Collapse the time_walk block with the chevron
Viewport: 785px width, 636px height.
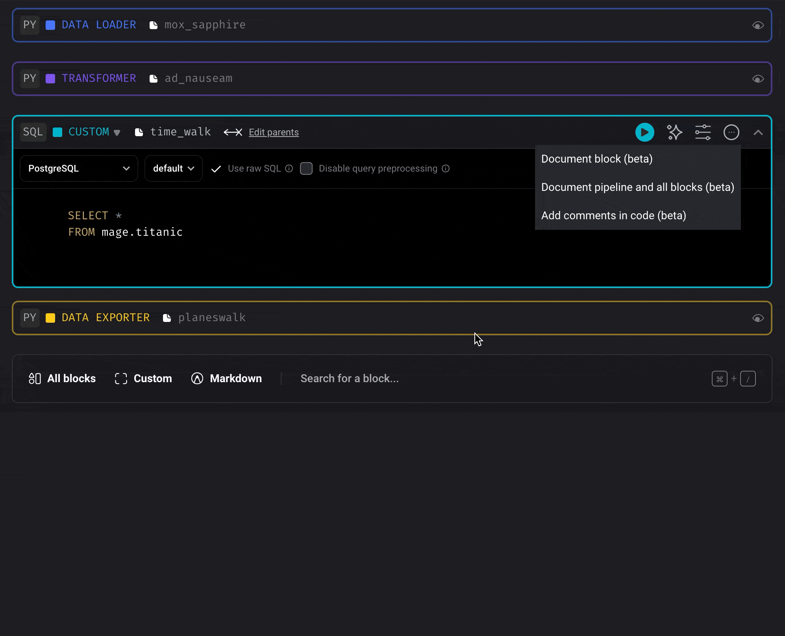tap(758, 132)
